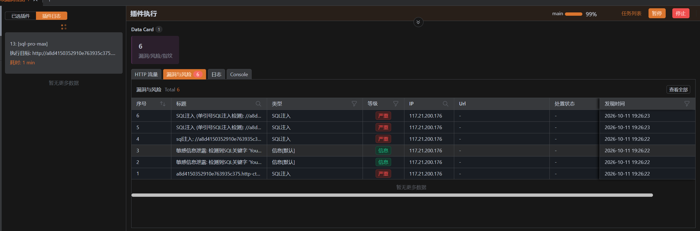Image resolution: width=700 pixels, height=231 pixels.
Task: Click the 信息 tag in row 2
Action: click(x=383, y=162)
